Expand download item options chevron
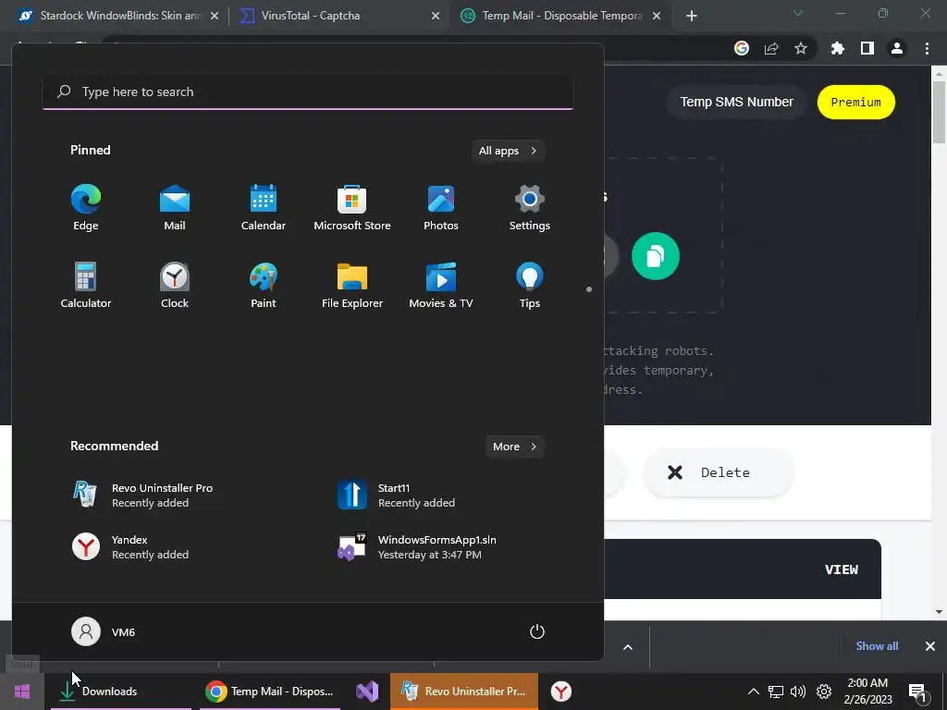Viewport: 947px width, 710px height. (628, 647)
